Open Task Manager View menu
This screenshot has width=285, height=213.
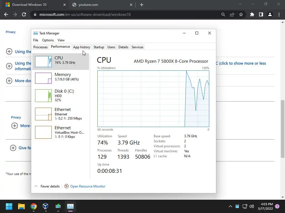[61, 40]
